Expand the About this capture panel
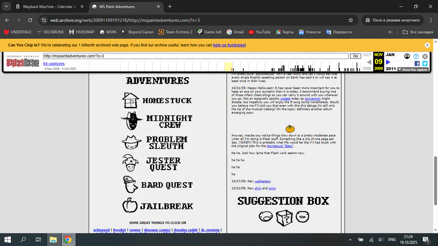Image resolution: width=438 pixels, height=246 pixels. click(x=413, y=70)
